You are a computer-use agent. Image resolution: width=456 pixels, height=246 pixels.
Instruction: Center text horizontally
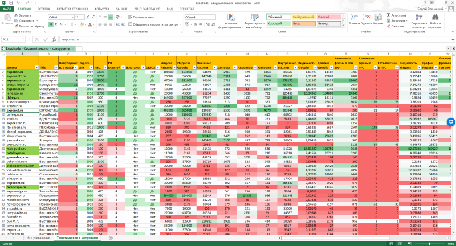105,24
